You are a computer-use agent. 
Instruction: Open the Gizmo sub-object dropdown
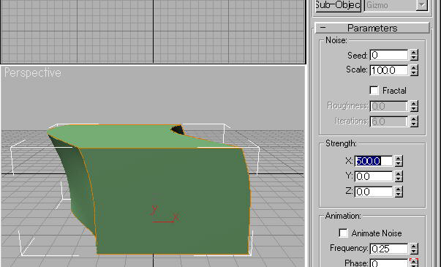(x=422, y=5)
